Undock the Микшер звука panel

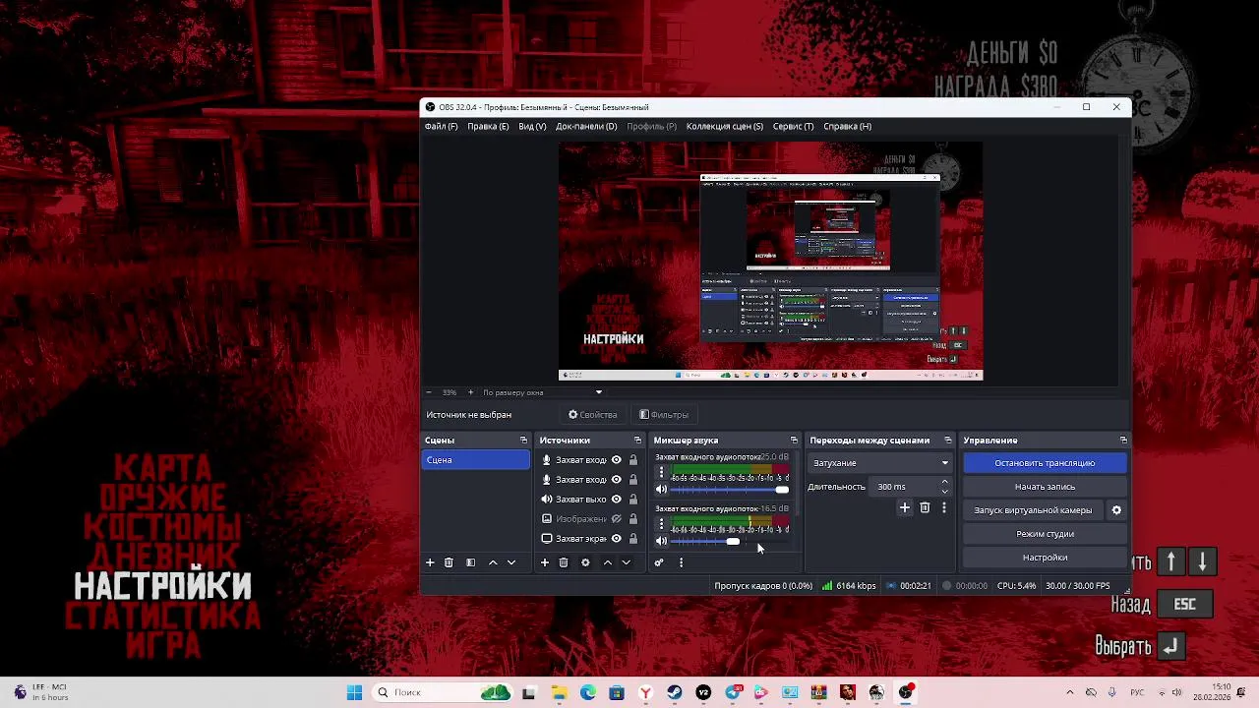794,441
